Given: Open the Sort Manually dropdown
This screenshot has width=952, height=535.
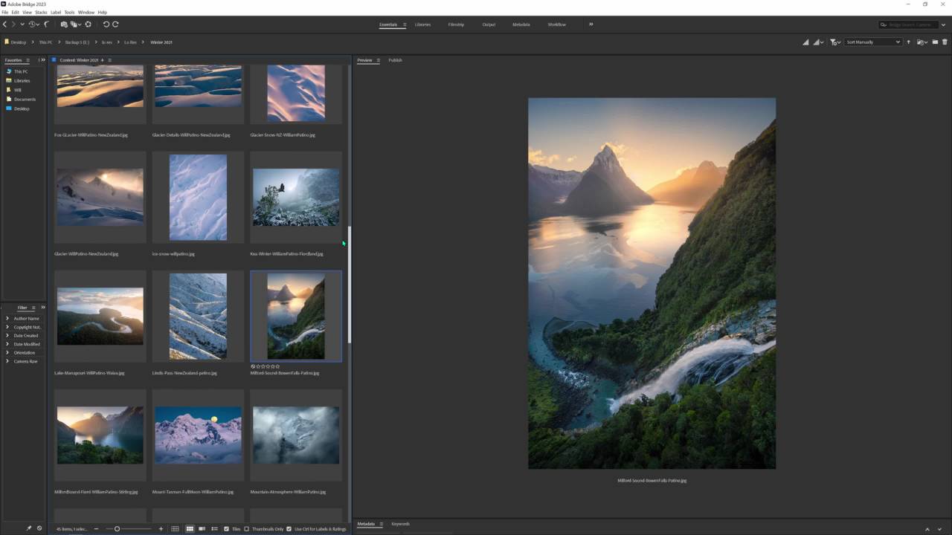Looking at the screenshot, I should (873, 42).
